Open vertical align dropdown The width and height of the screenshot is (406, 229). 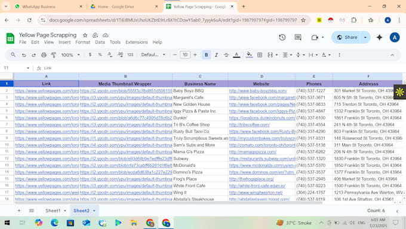click(300, 55)
